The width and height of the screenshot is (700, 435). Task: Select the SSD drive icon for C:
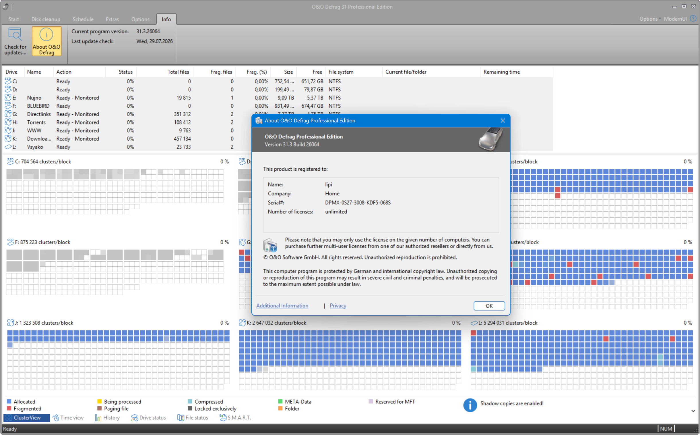tap(8, 81)
